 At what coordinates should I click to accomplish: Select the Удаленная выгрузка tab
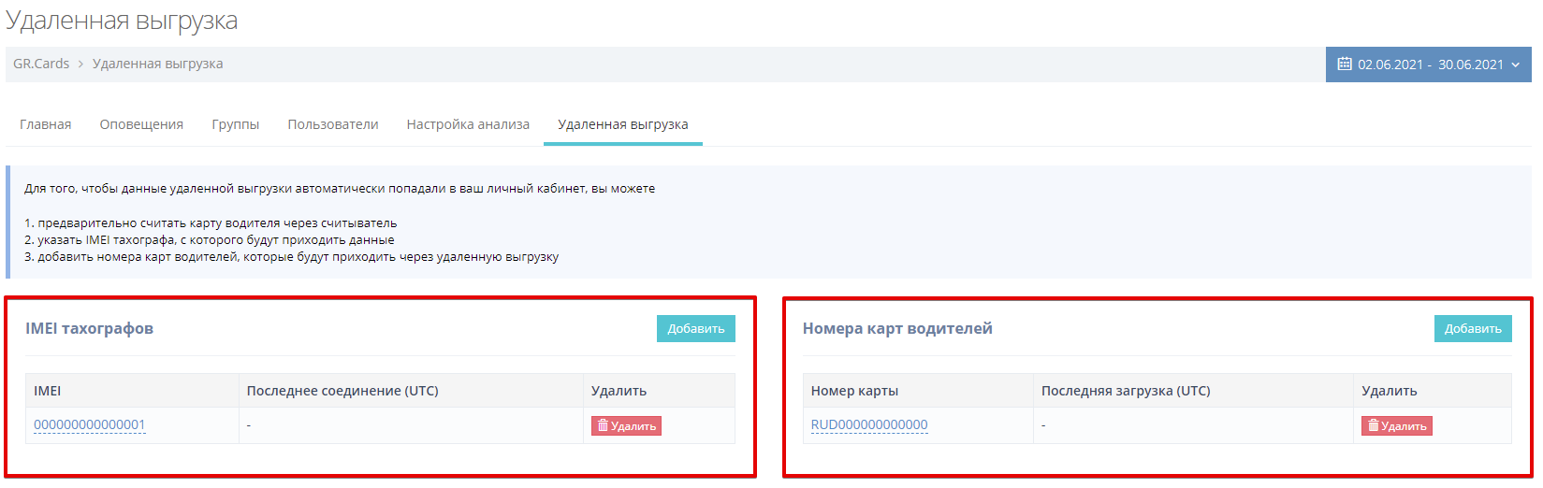click(x=622, y=124)
